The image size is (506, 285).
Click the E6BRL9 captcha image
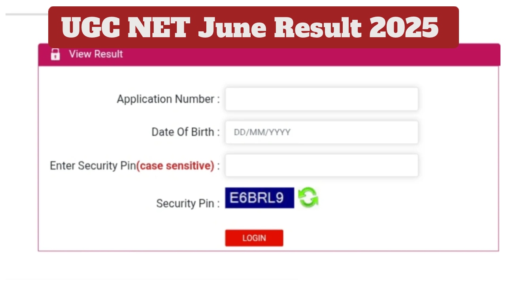[259, 198]
